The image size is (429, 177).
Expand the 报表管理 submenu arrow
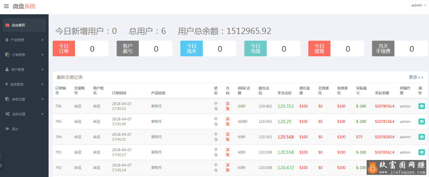click(x=43, y=84)
